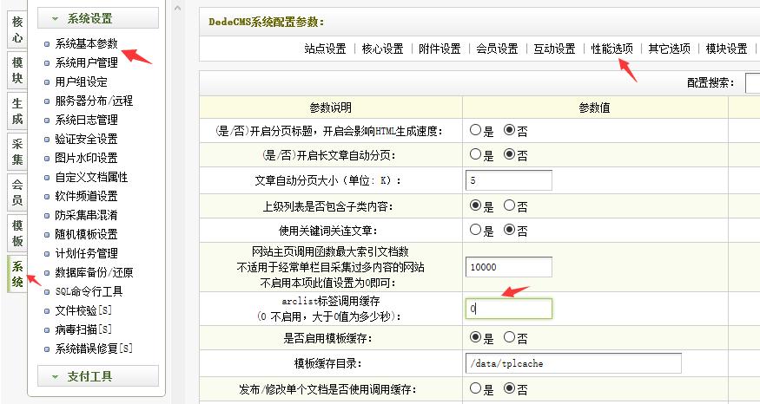Image resolution: width=760 pixels, height=404 pixels.
Task: Select 否 for 使用关键词关连文章
Action: pos(509,230)
